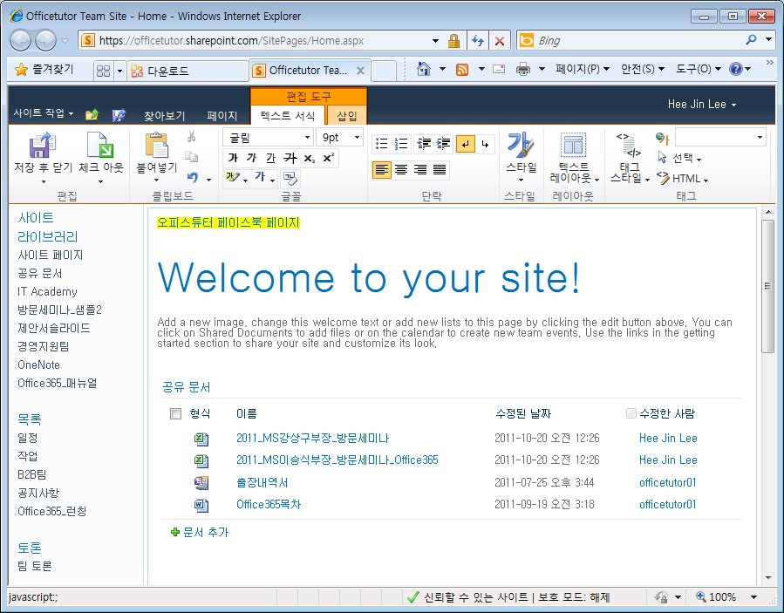Screen dimensions: 784x613
Task: Click the Markup Styles (태그 스타일) icon
Action: click(x=628, y=146)
